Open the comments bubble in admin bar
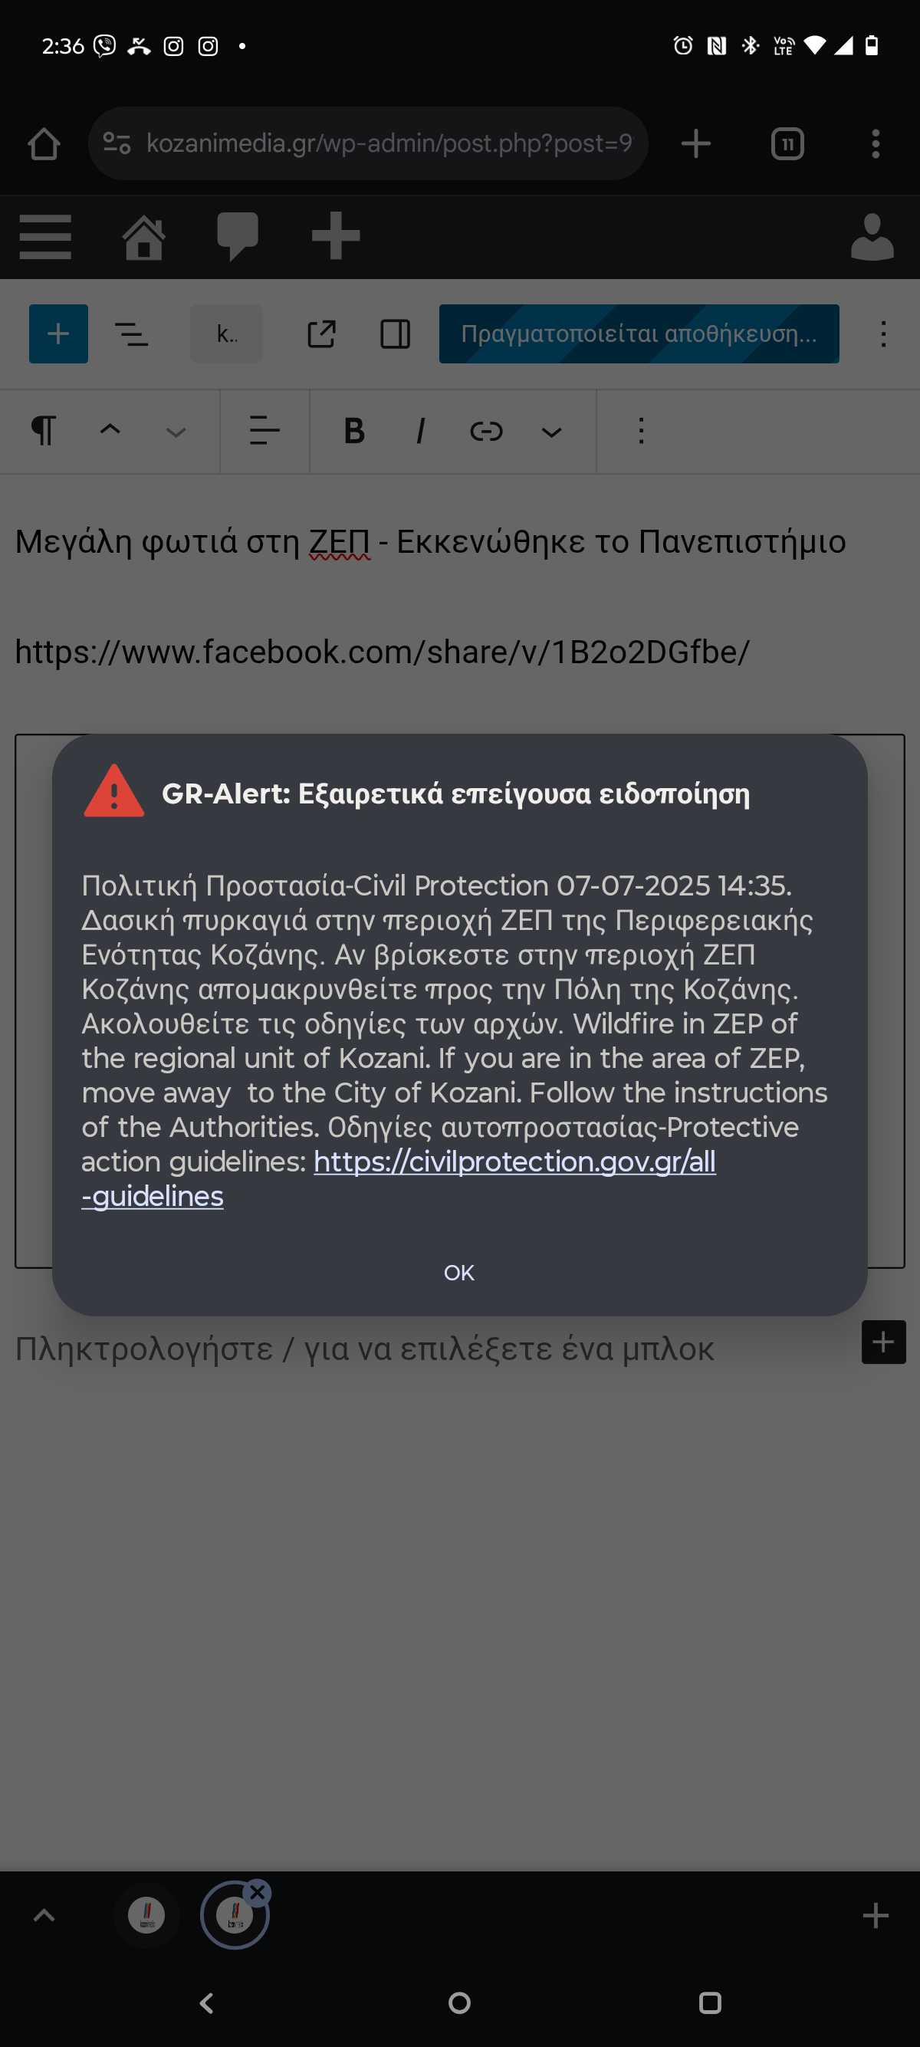 click(x=238, y=237)
